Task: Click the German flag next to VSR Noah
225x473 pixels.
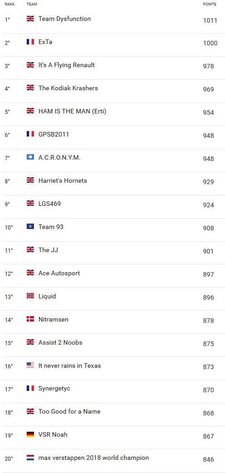Action: (30, 434)
